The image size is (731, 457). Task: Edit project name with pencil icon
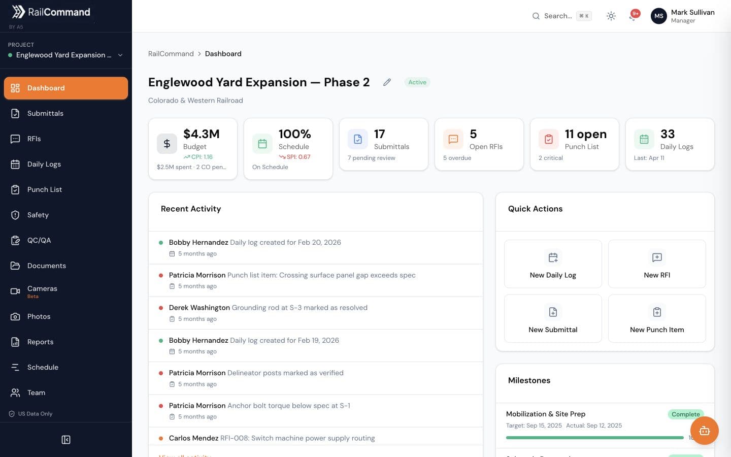(x=387, y=82)
